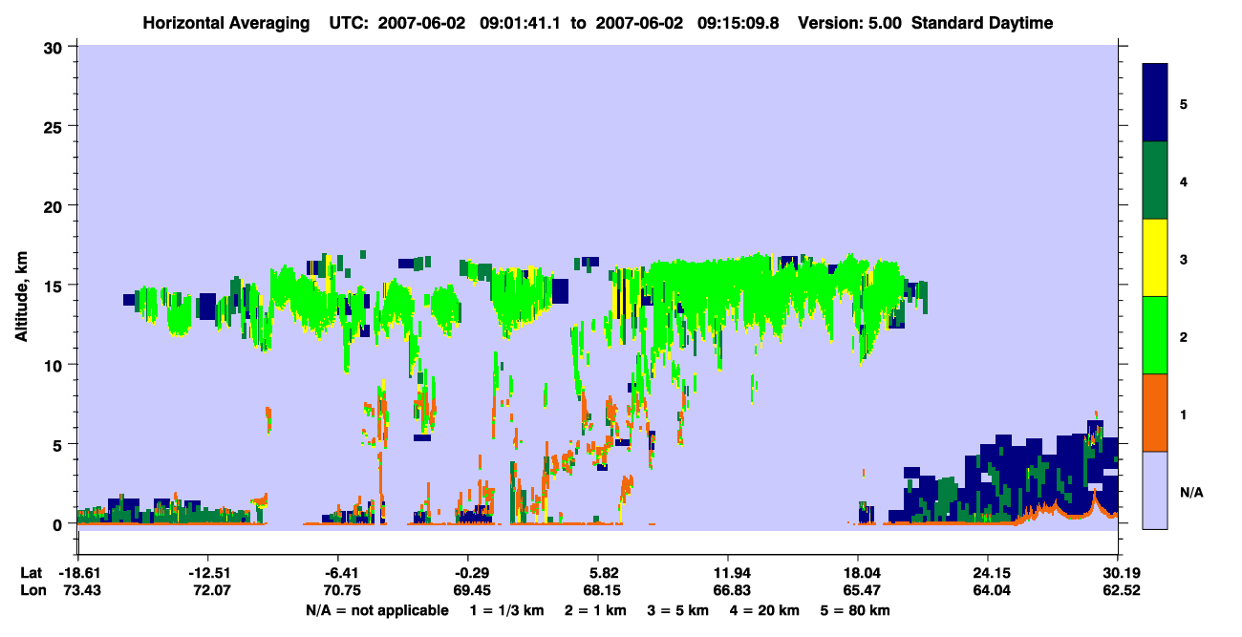Click 'Version: 5.00' in the title
Screen dimensions: 1242x637
pos(848,23)
